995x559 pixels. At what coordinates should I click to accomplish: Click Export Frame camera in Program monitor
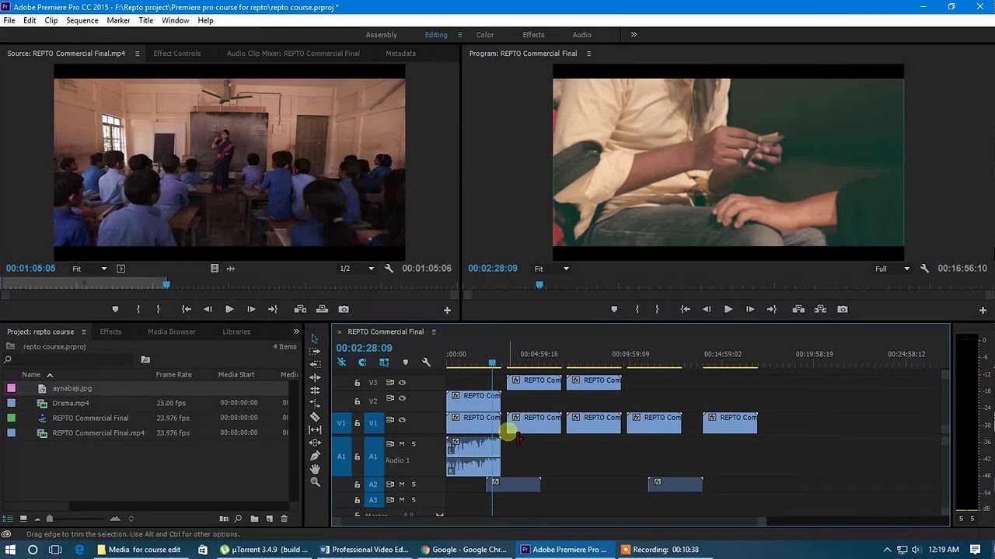tap(842, 309)
